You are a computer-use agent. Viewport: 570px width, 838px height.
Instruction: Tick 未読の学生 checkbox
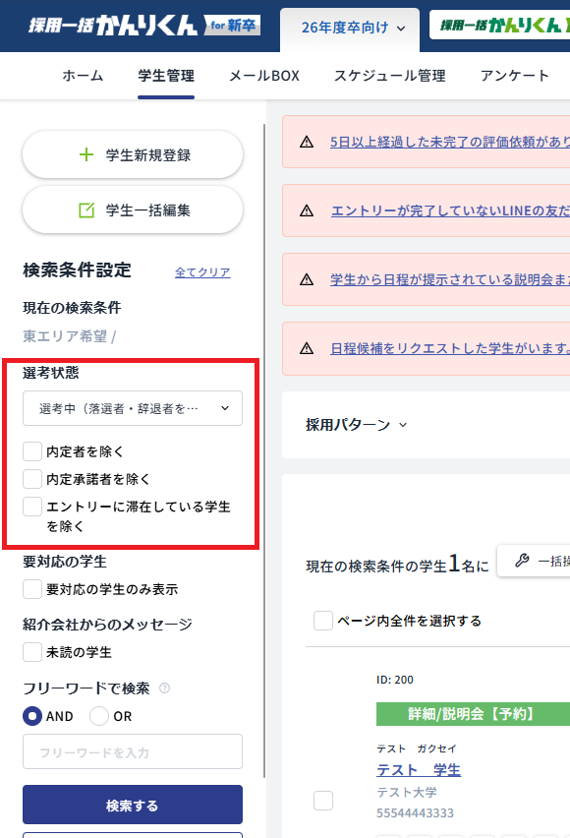click(32, 652)
